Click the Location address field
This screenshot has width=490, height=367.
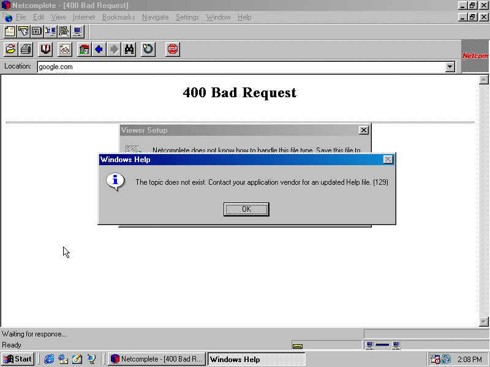coord(239,67)
